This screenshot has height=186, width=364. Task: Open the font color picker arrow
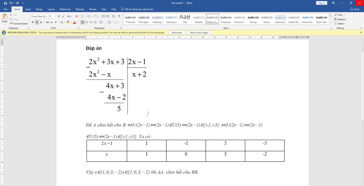(77, 22)
